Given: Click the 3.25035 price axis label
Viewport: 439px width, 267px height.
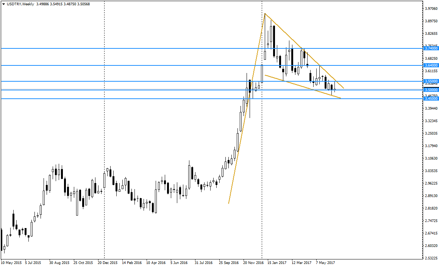Looking at the screenshot, I should pyautogui.click(x=431, y=133).
